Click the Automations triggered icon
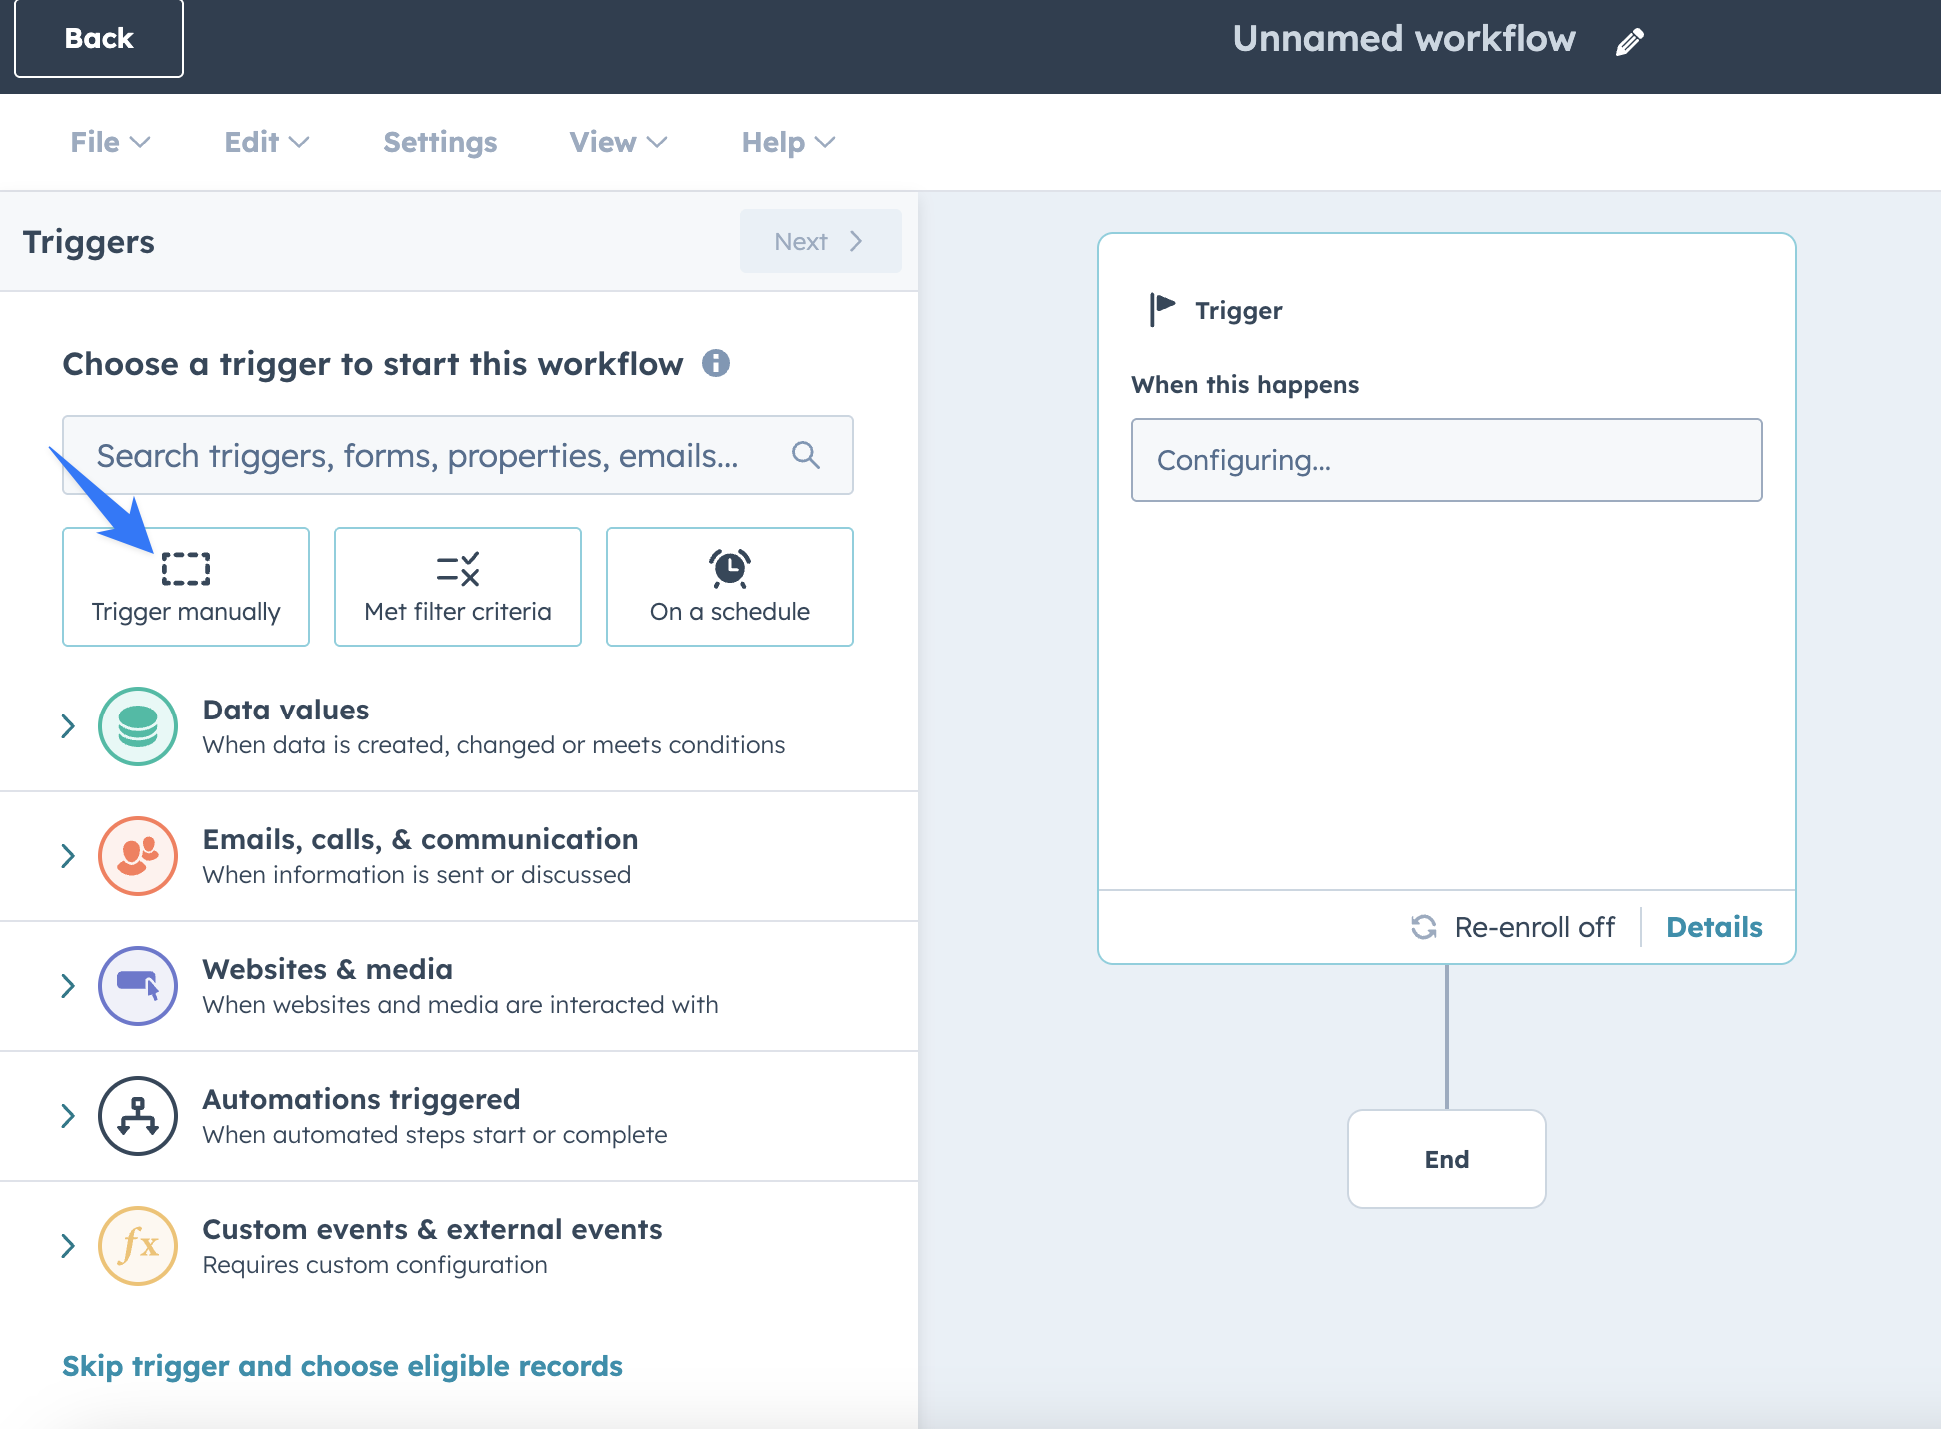This screenshot has height=1429, width=1941. (138, 1116)
